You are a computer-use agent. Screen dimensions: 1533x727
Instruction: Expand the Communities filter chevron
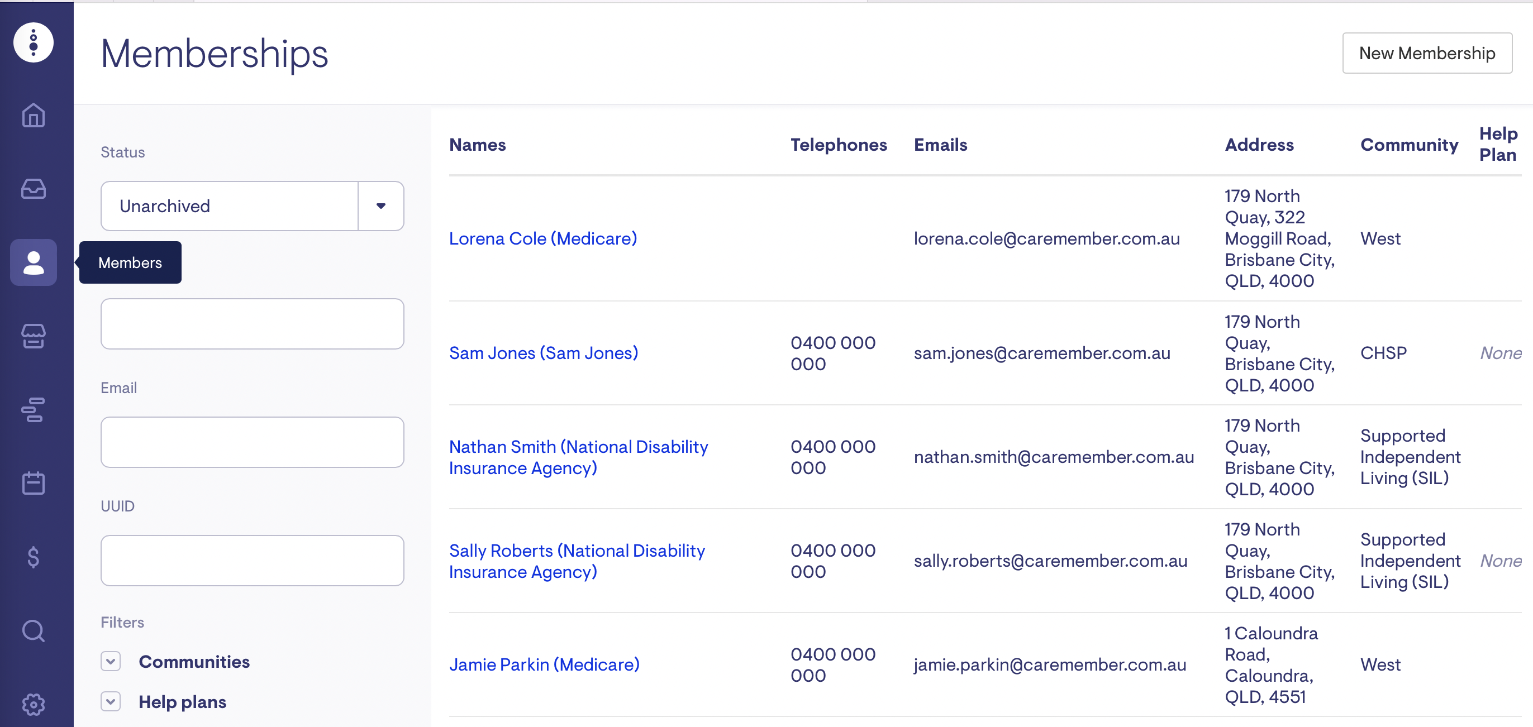(x=111, y=662)
